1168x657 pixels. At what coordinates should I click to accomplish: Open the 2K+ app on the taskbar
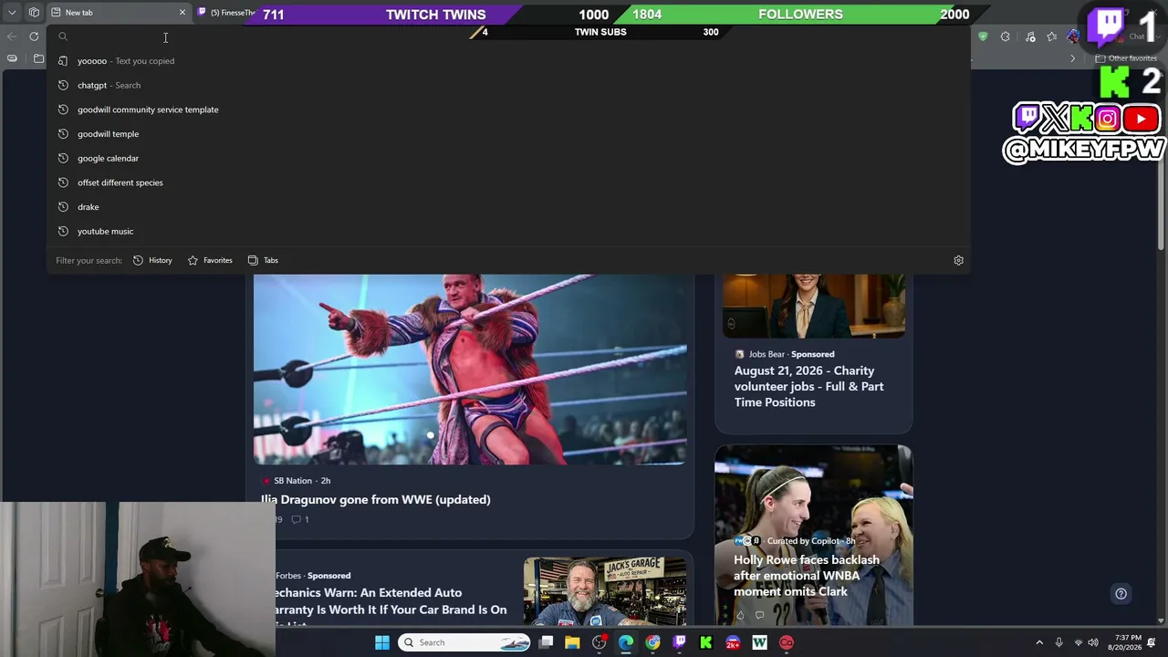click(733, 642)
